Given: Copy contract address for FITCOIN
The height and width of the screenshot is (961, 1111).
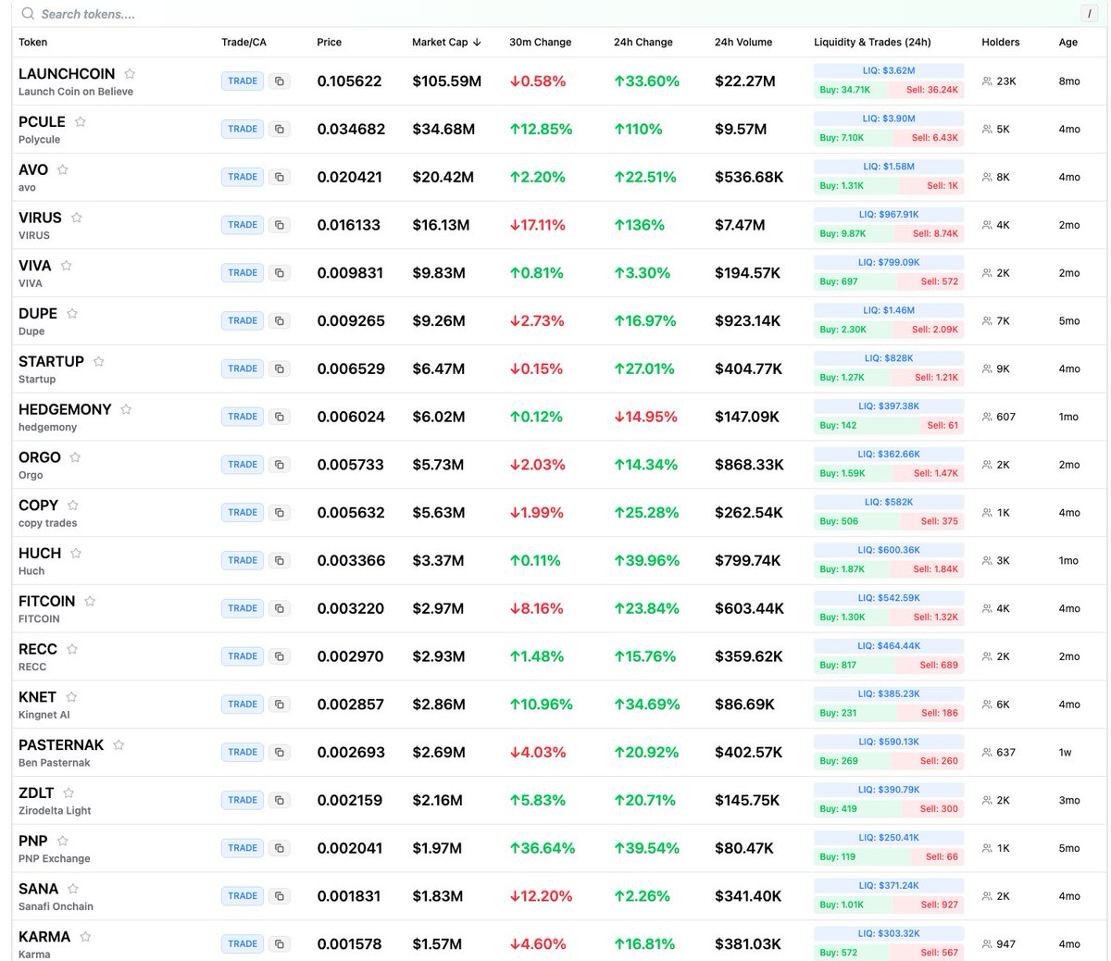Looking at the screenshot, I should click(x=279, y=608).
